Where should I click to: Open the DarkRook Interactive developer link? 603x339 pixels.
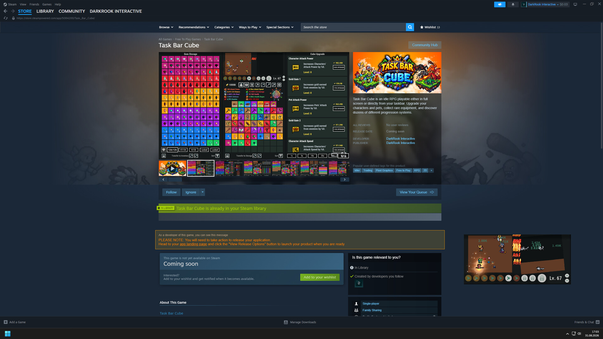point(400,139)
